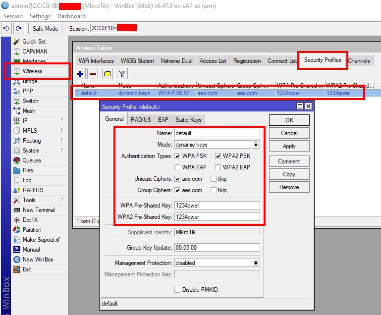Click WPA Pre-Shared Key field
The width and height of the screenshot is (381, 315).
217,206
